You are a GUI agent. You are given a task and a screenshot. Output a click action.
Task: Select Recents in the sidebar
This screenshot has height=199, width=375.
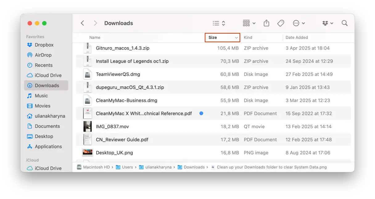pos(43,65)
